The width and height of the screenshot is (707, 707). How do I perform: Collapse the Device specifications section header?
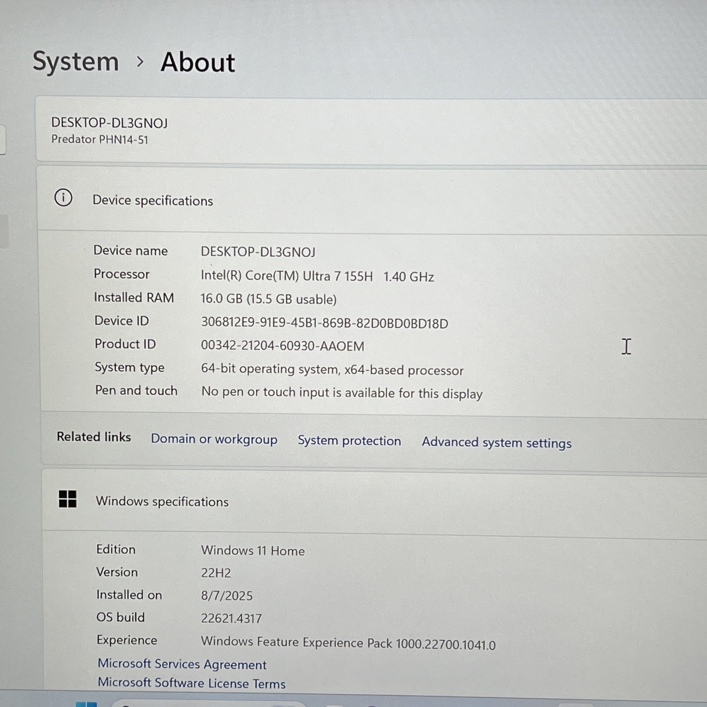click(372, 200)
